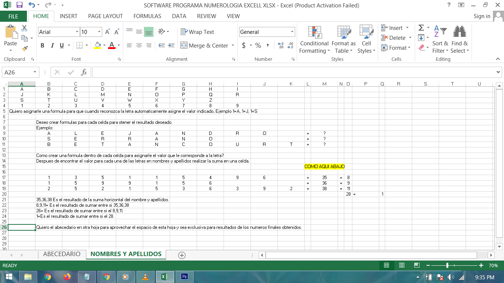Click the Insert Function fx icon
This screenshot has width=504, height=283.
84,72
